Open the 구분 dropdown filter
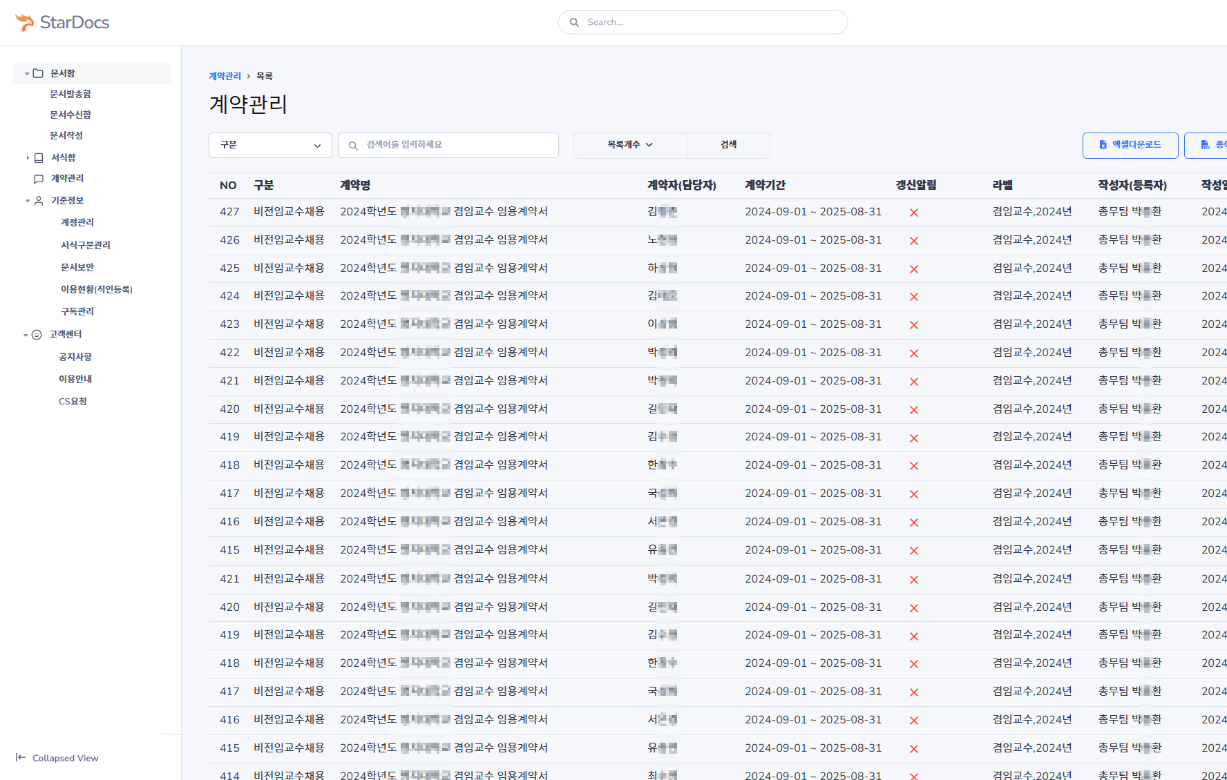1227x780 pixels. [x=270, y=145]
